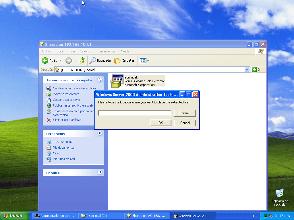Viewport: 294px width, 220px height.
Task: Open the Favoritos menu
Action: pyautogui.click(x=86, y=51)
